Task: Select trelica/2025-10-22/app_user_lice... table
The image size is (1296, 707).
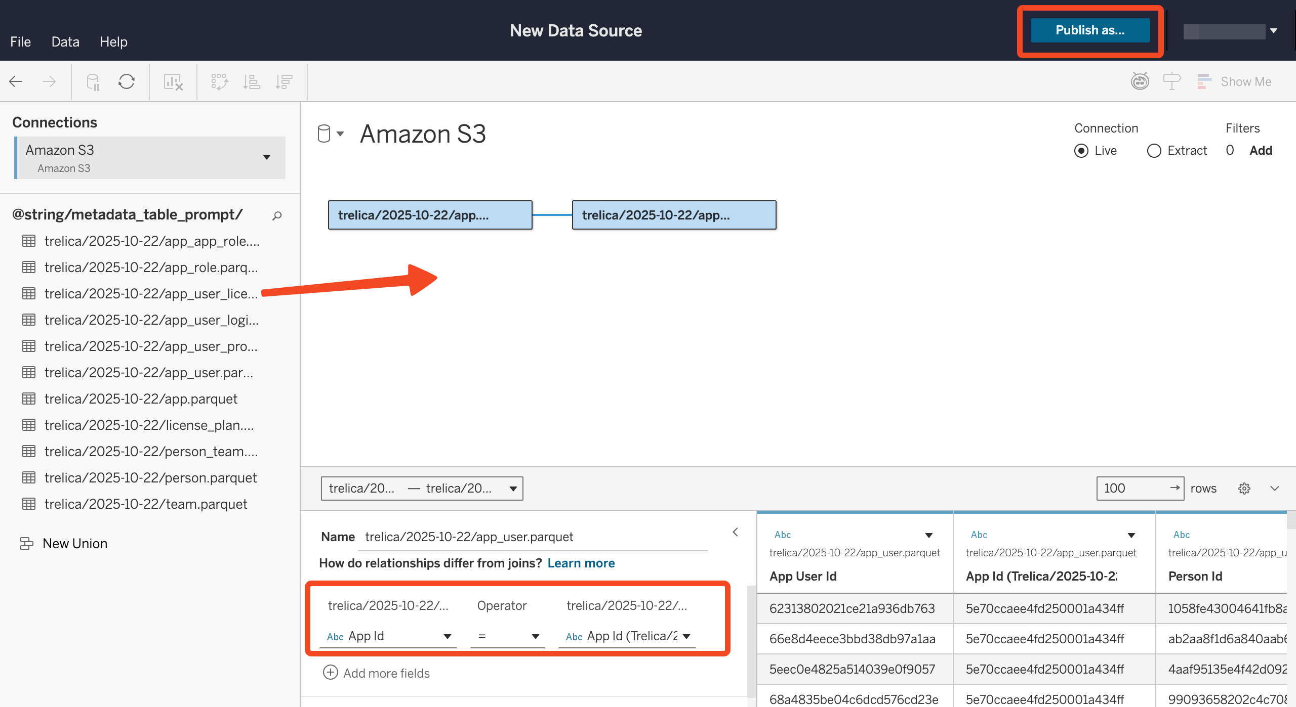Action: [151, 293]
